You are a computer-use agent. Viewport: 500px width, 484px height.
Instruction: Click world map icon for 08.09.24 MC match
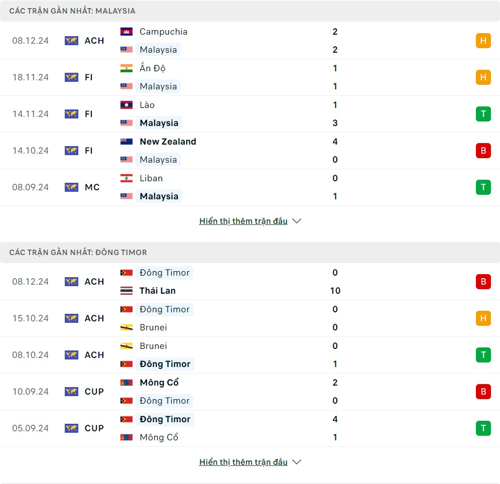tap(71, 187)
